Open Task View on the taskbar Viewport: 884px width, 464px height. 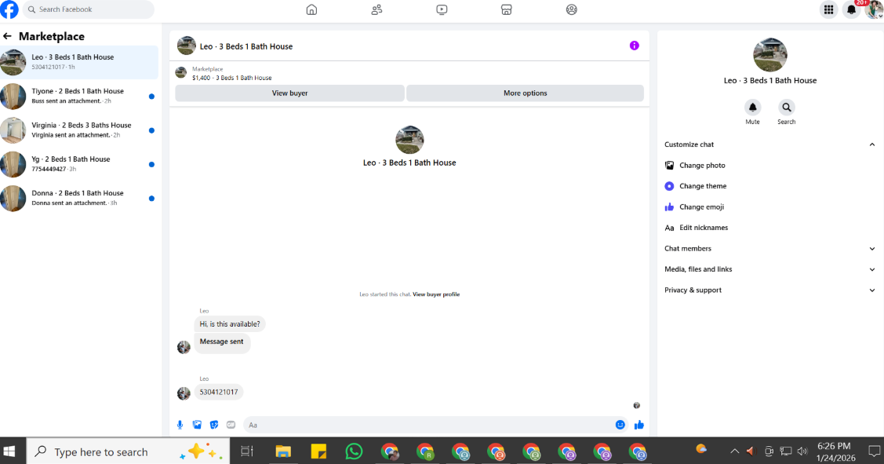[x=247, y=451]
